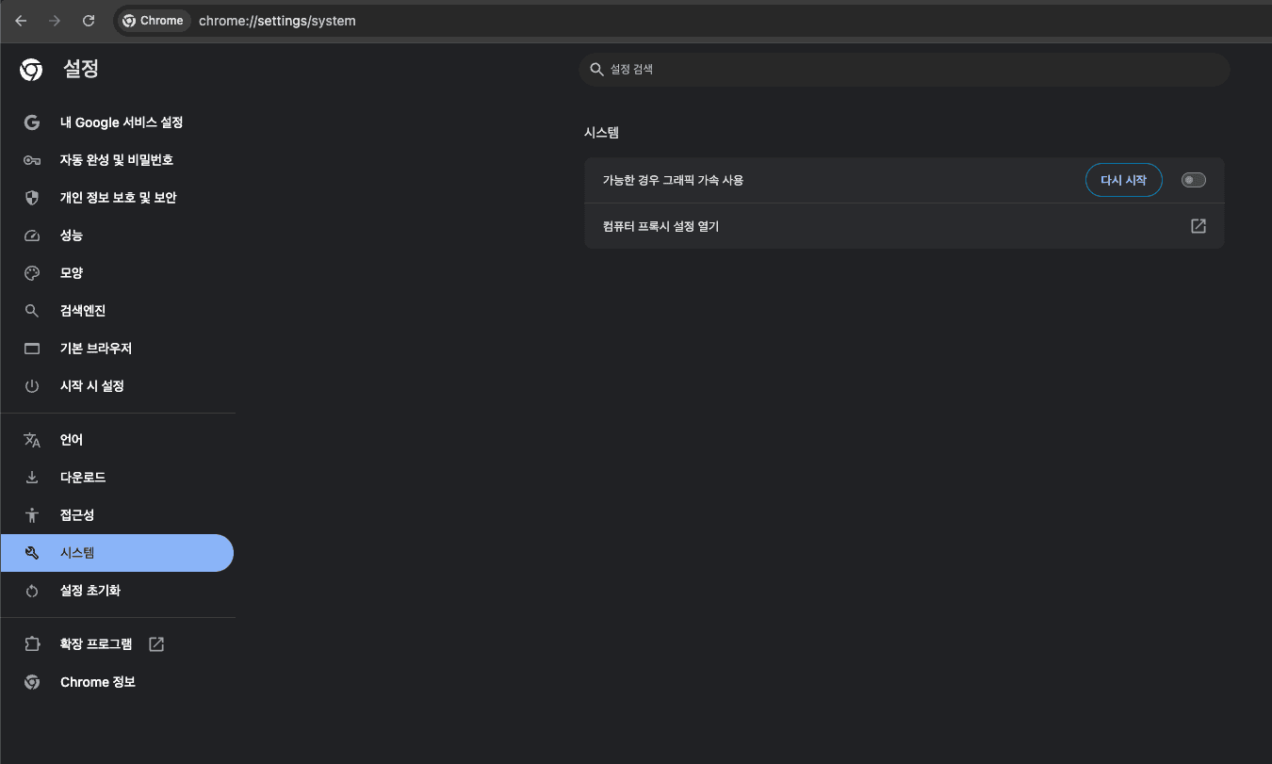The width and height of the screenshot is (1272, 764).
Task: Click the 설정 검색 search field
Action: pos(905,70)
